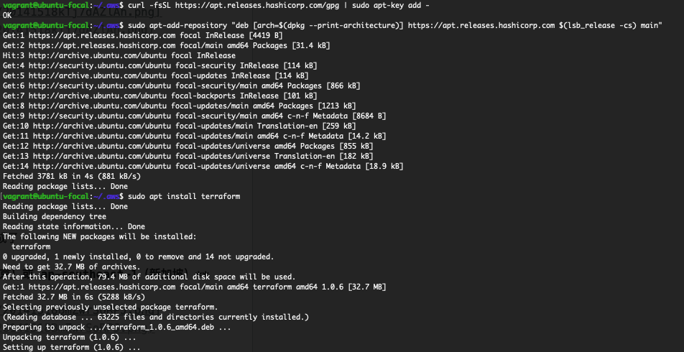
Task: Click the Get:7 focal-backports InRelease URL
Action: (96, 96)
